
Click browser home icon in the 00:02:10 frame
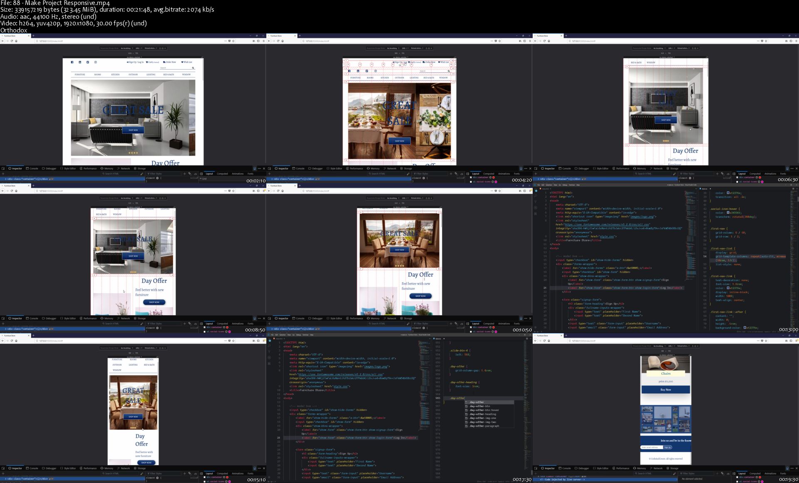coord(16,41)
